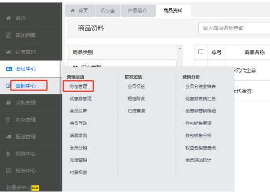The image size is (270, 192).
Task: Click the 输入商品名称查询 search field
Action: point(234,28)
